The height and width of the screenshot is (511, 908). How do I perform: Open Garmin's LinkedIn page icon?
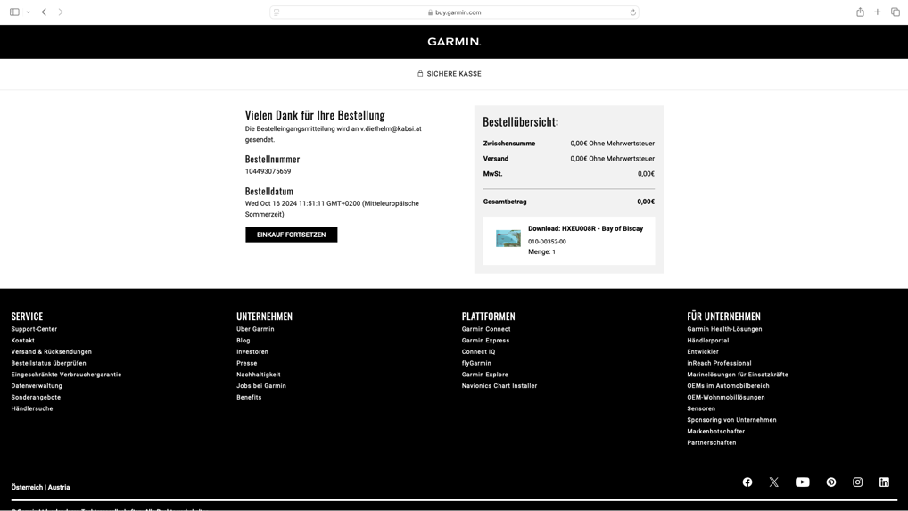884,482
